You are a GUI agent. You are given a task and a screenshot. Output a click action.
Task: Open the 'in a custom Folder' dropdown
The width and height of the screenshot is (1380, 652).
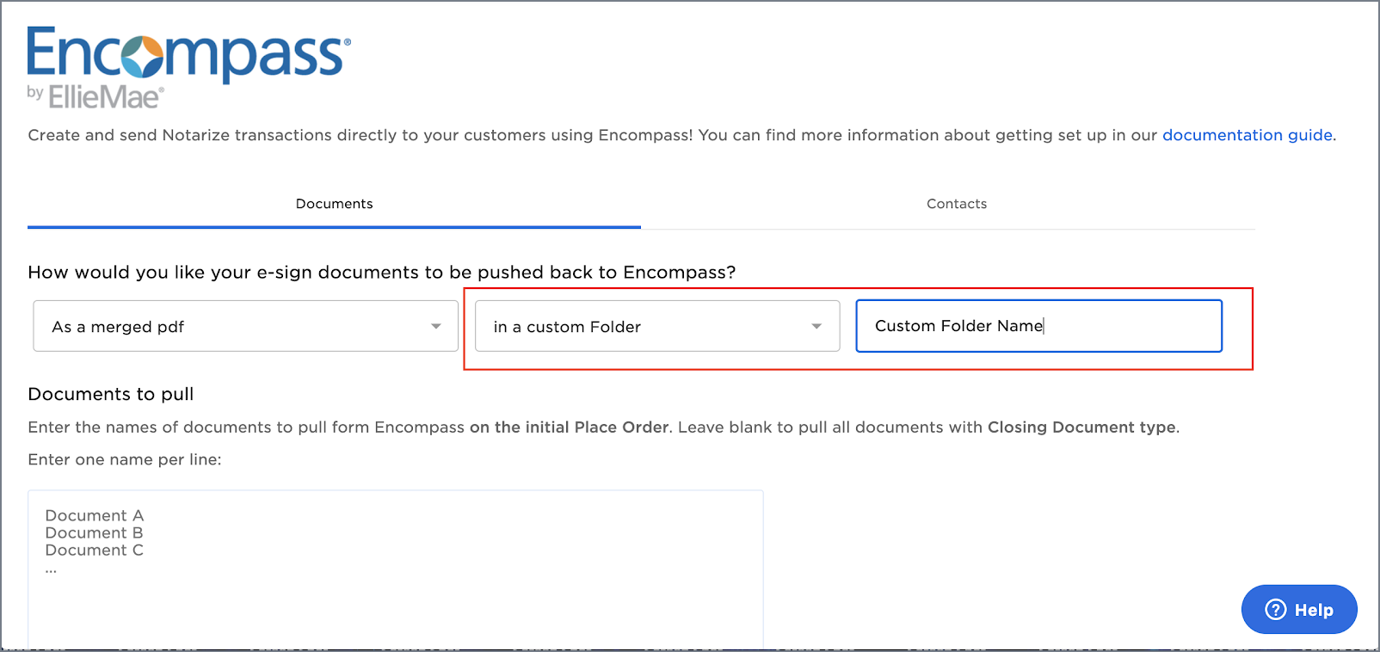[657, 326]
